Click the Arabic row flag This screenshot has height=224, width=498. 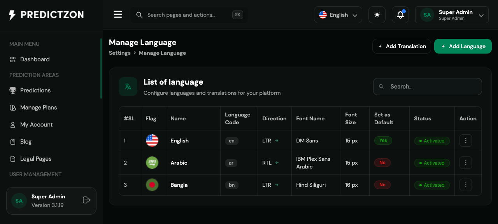152,163
